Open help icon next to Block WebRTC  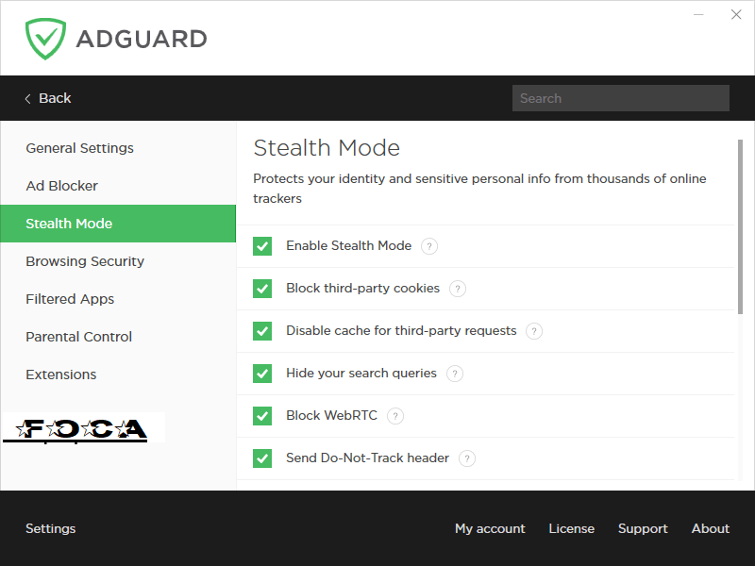coord(395,416)
